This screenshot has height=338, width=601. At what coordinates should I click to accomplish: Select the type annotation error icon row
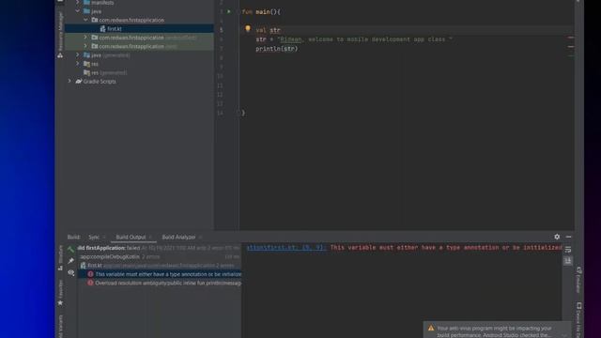click(x=90, y=274)
